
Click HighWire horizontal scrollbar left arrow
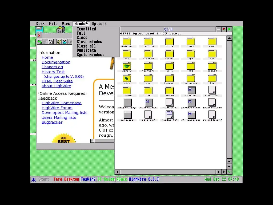[93, 141]
